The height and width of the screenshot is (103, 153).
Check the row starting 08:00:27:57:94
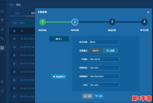coord(14,47)
